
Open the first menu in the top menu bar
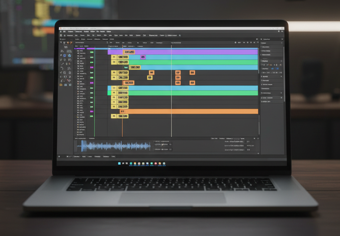pos(64,31)
